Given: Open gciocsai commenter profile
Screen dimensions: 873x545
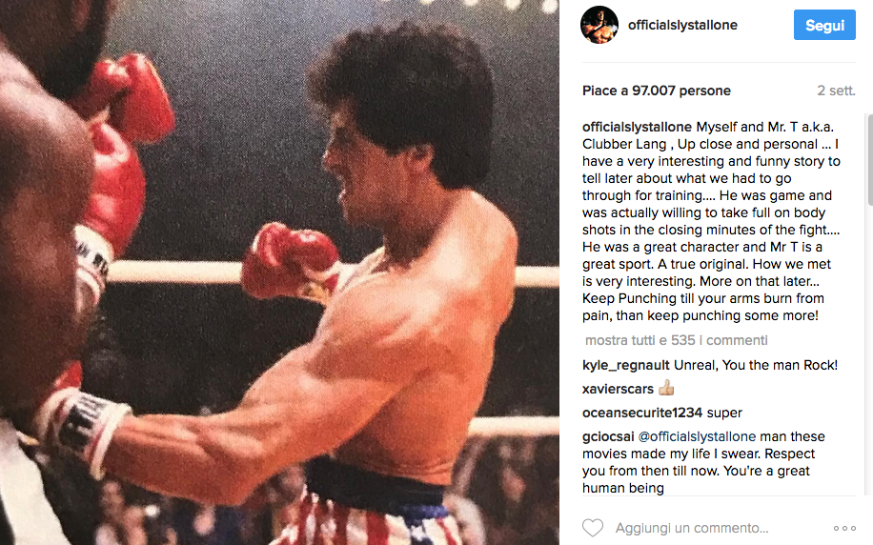Looking at the screenshot, I should (608, 437).
